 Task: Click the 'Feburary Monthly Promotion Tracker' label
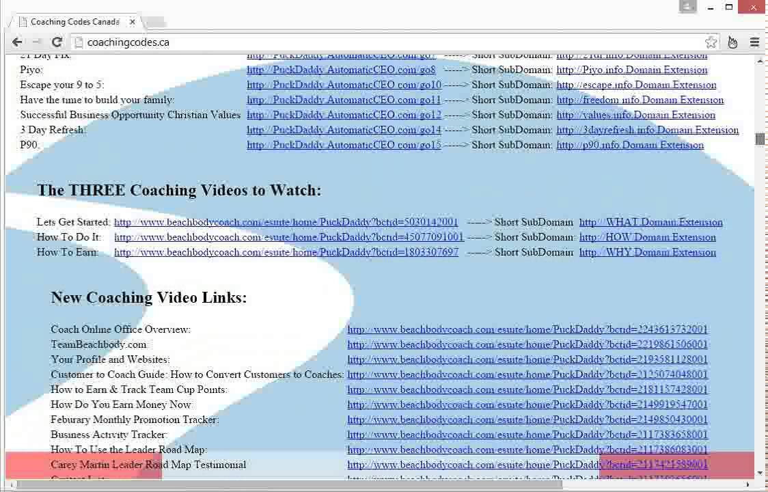[135, 420]
